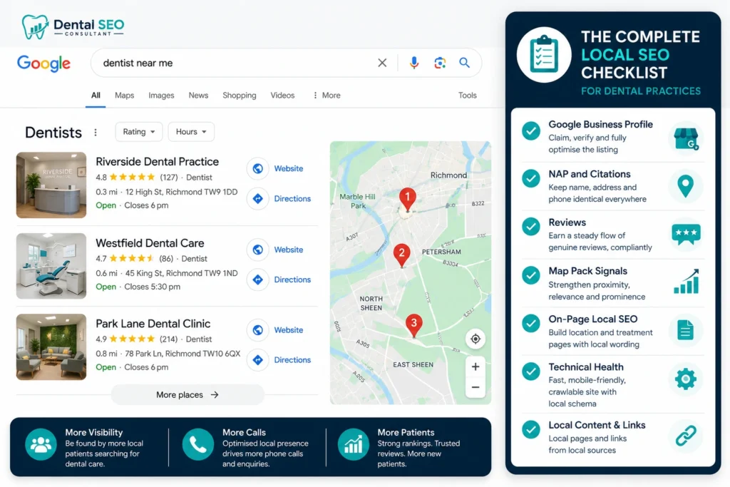The image size is (730, 487).
Task: Open Google Lens image search icon
Action: (440, 63)
